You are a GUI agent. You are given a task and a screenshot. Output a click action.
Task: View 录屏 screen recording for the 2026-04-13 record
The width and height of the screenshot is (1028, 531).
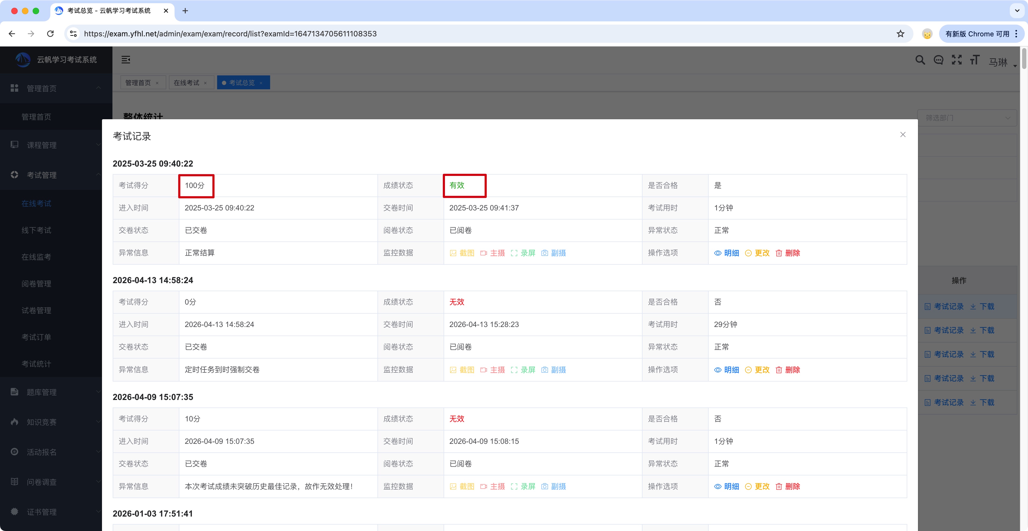[x=523, y=370]
